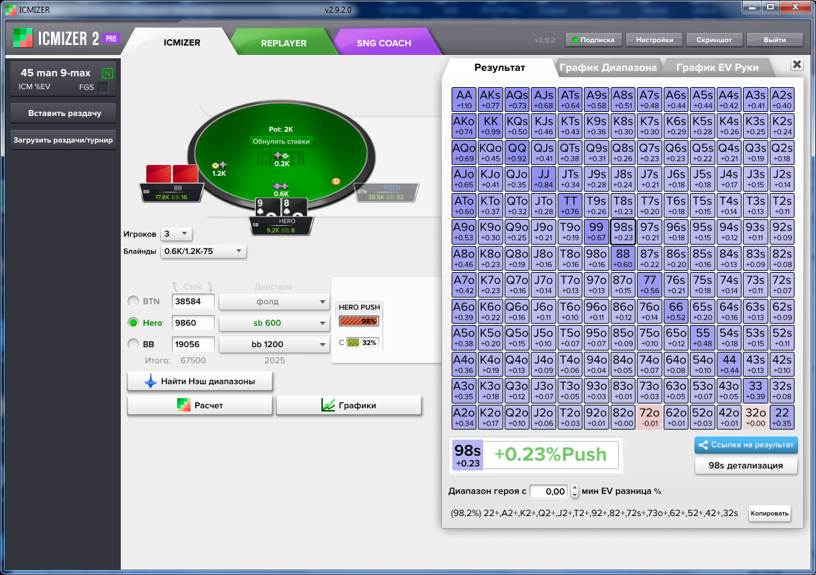Select the 32o hand cell with +0.00
Screen dimensions: 816x575
point(756,417)
